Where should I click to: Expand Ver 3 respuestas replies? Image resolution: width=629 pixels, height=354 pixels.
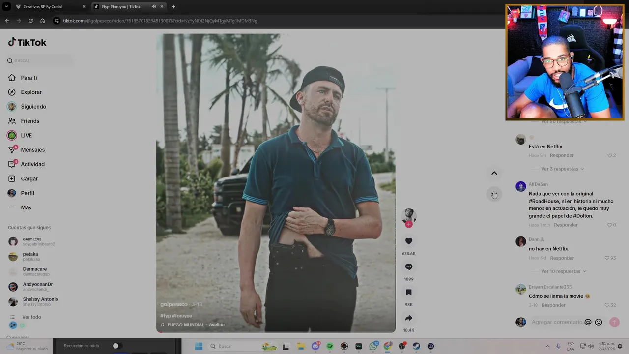pyautogui.click(x=562, y=169)
